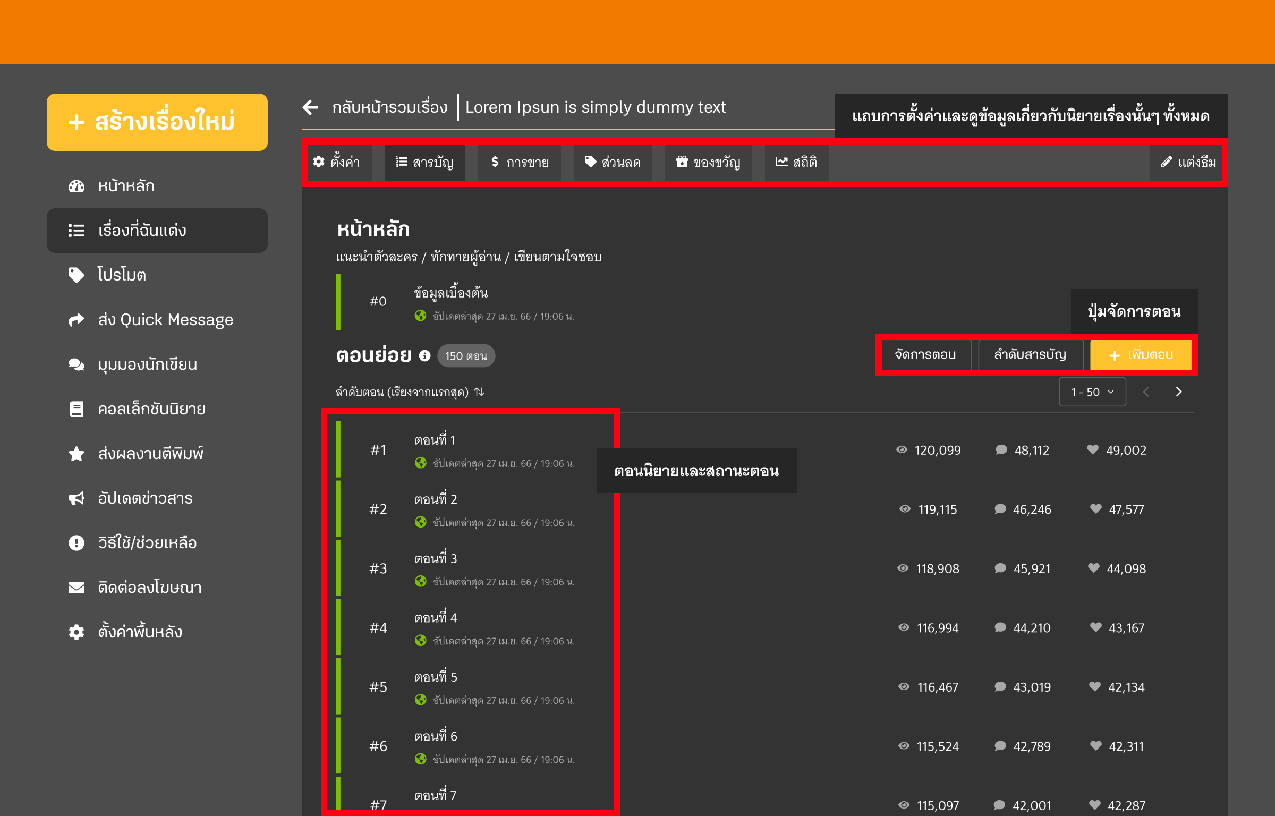The height and width of the screenshot is (816, 1275).
Task: Click the eye views icon beside 120,099
Action: tap(902, 450)
